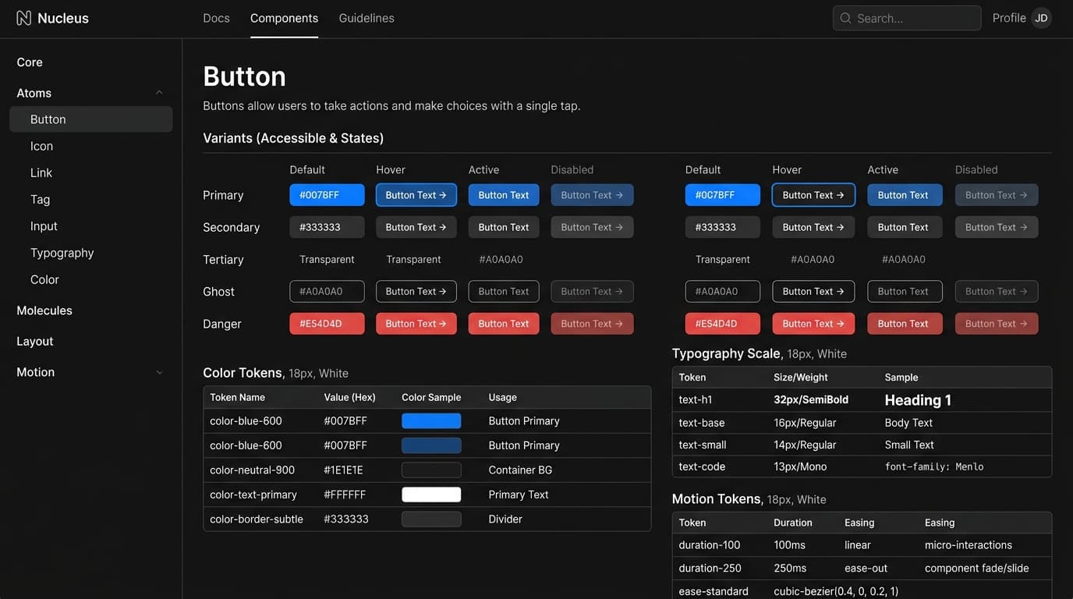Go to the Guidelines tab
The width and height of the screenshot is (1073, 599).
367,18
